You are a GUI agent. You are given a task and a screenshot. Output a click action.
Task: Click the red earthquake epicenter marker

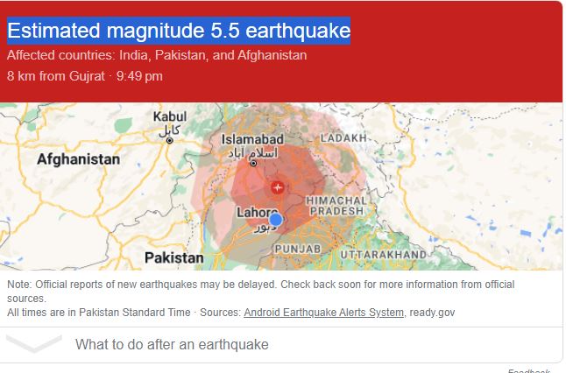[x=277, y=187]
